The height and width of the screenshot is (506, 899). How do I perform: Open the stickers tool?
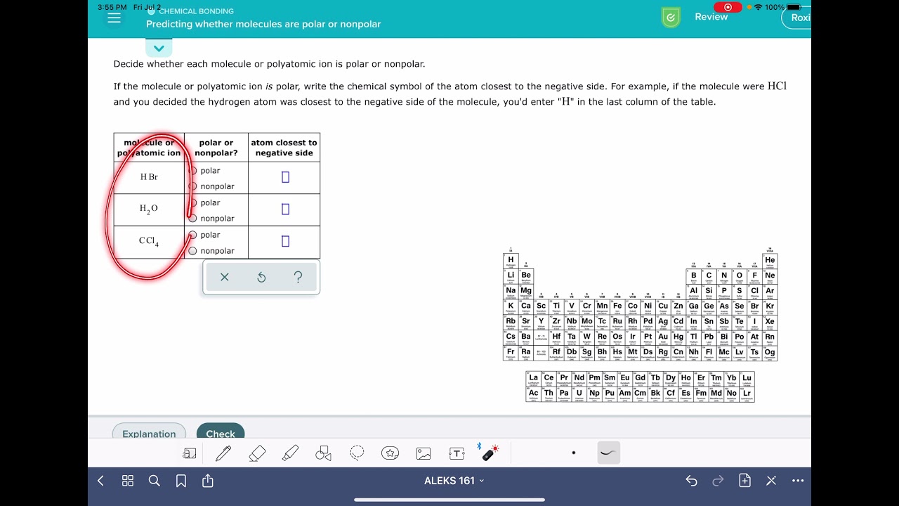(x=391, y=453)
